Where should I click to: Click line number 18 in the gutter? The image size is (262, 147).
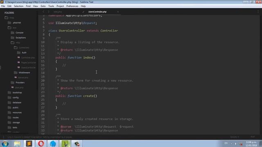point(43,73)
